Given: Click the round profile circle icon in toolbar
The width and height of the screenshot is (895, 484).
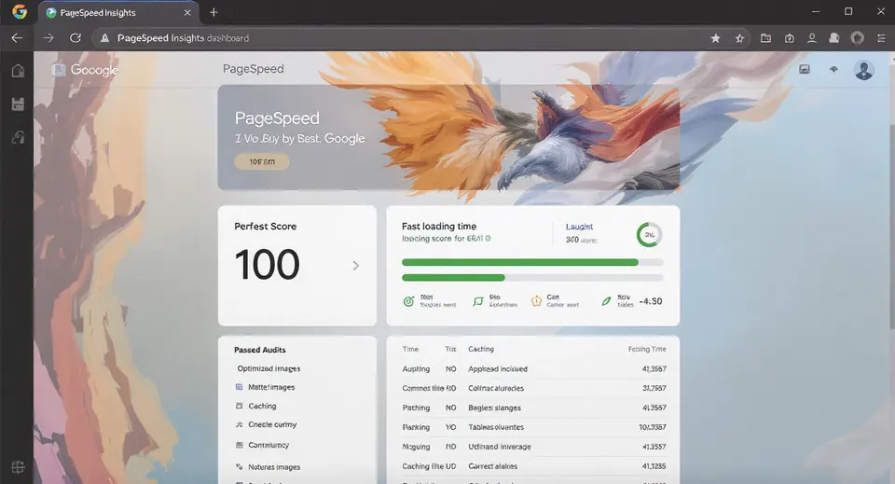Looking at the screenshot, I should [858, 37].
